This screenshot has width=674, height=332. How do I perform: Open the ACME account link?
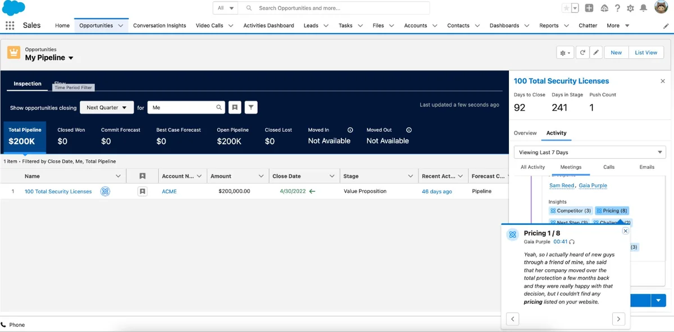tap(169, 191)
